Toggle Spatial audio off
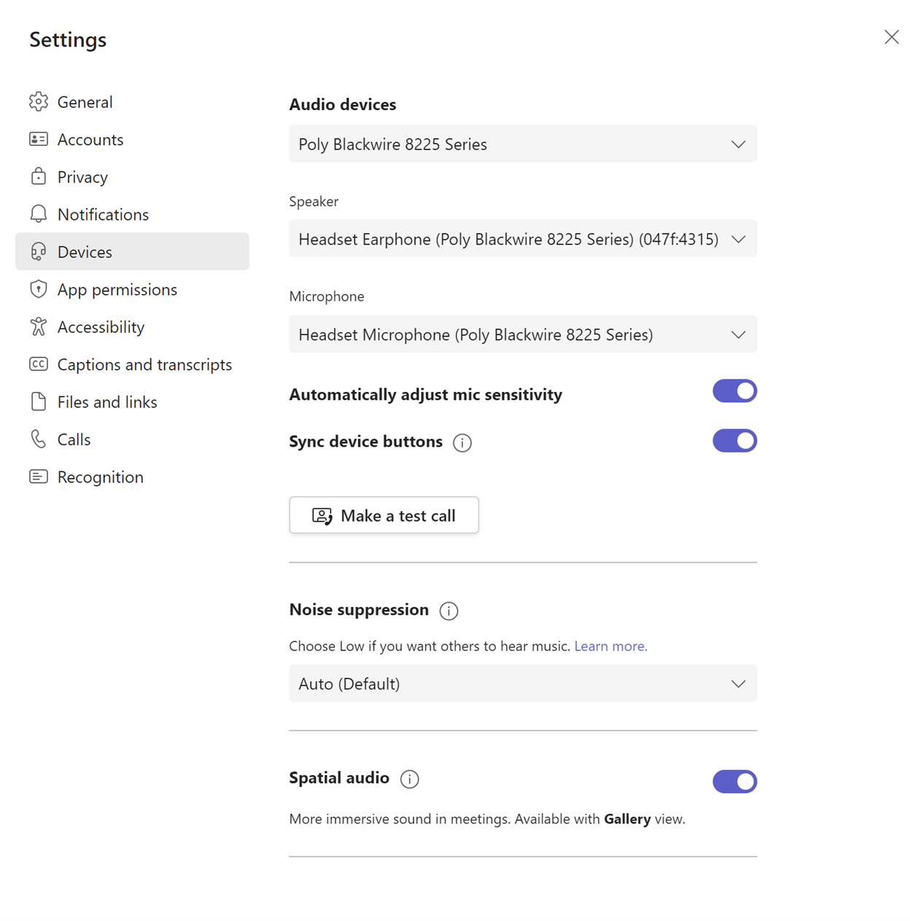The image size is (910, 921). click(735, 782)
